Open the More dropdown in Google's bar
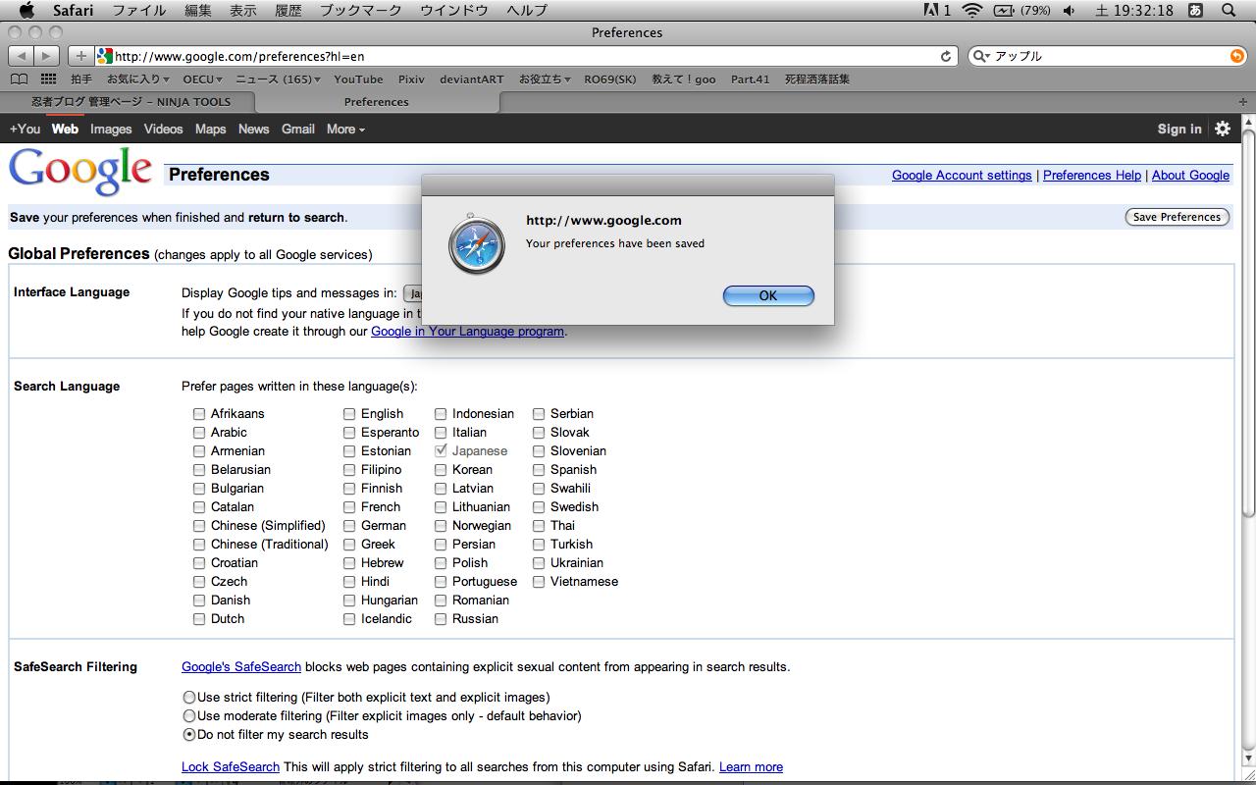Image resolution: width=1256 pixels, height=785 pixels. [345, 130]
